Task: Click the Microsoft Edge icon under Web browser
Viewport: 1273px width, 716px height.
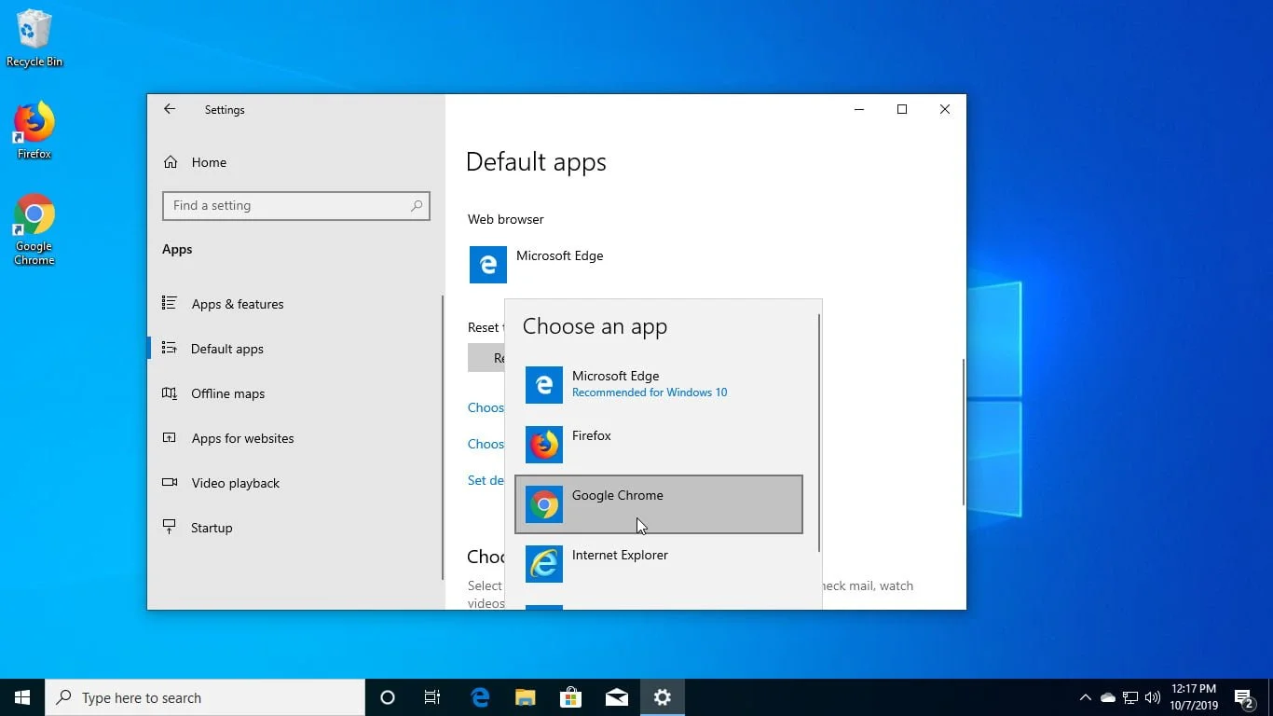Action: pos(487,264)
